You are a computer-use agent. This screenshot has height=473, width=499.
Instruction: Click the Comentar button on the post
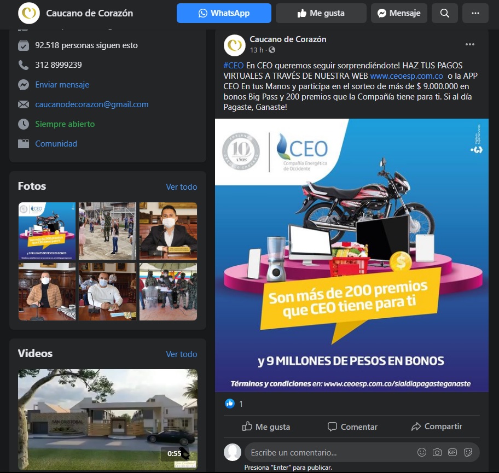point(352,427)
